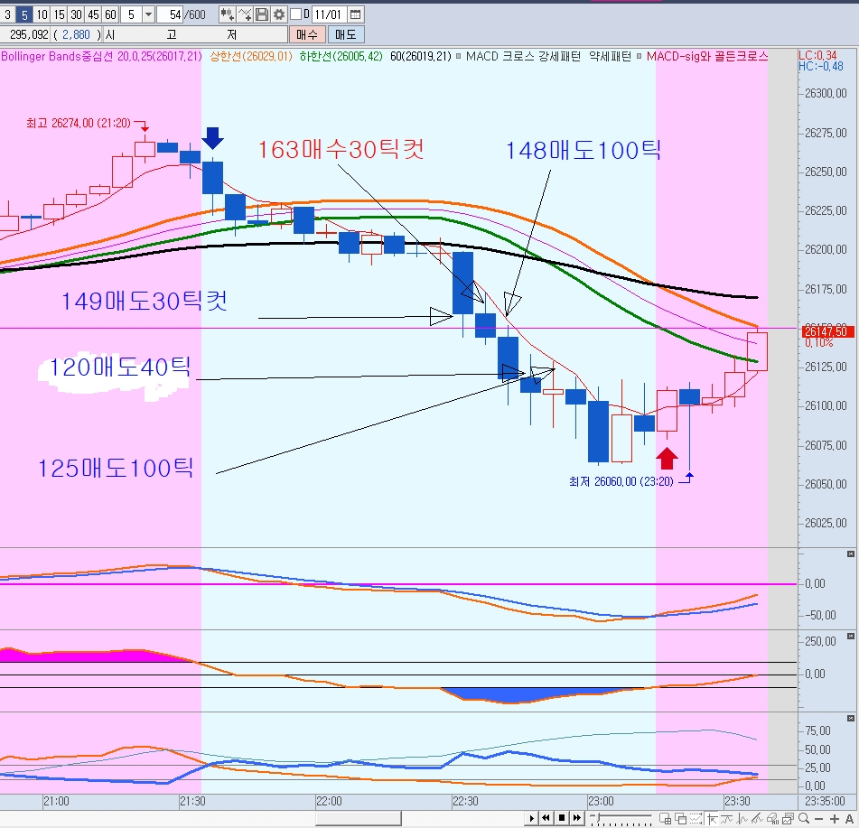Viewport: 859px width, 828px height.
Task: Click the chart settings gear icon
Action: pos(279,14)
